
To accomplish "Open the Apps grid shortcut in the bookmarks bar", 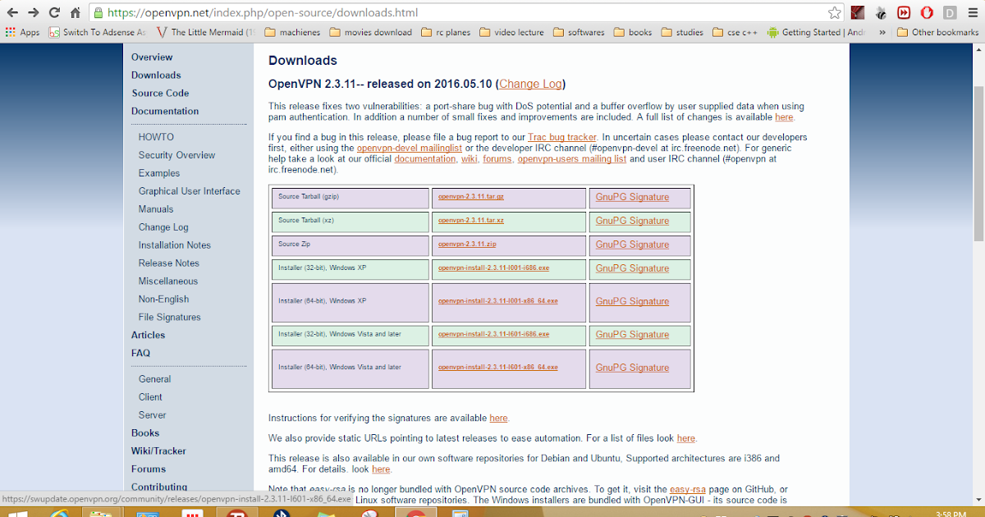I will click(x=23, y=33).
